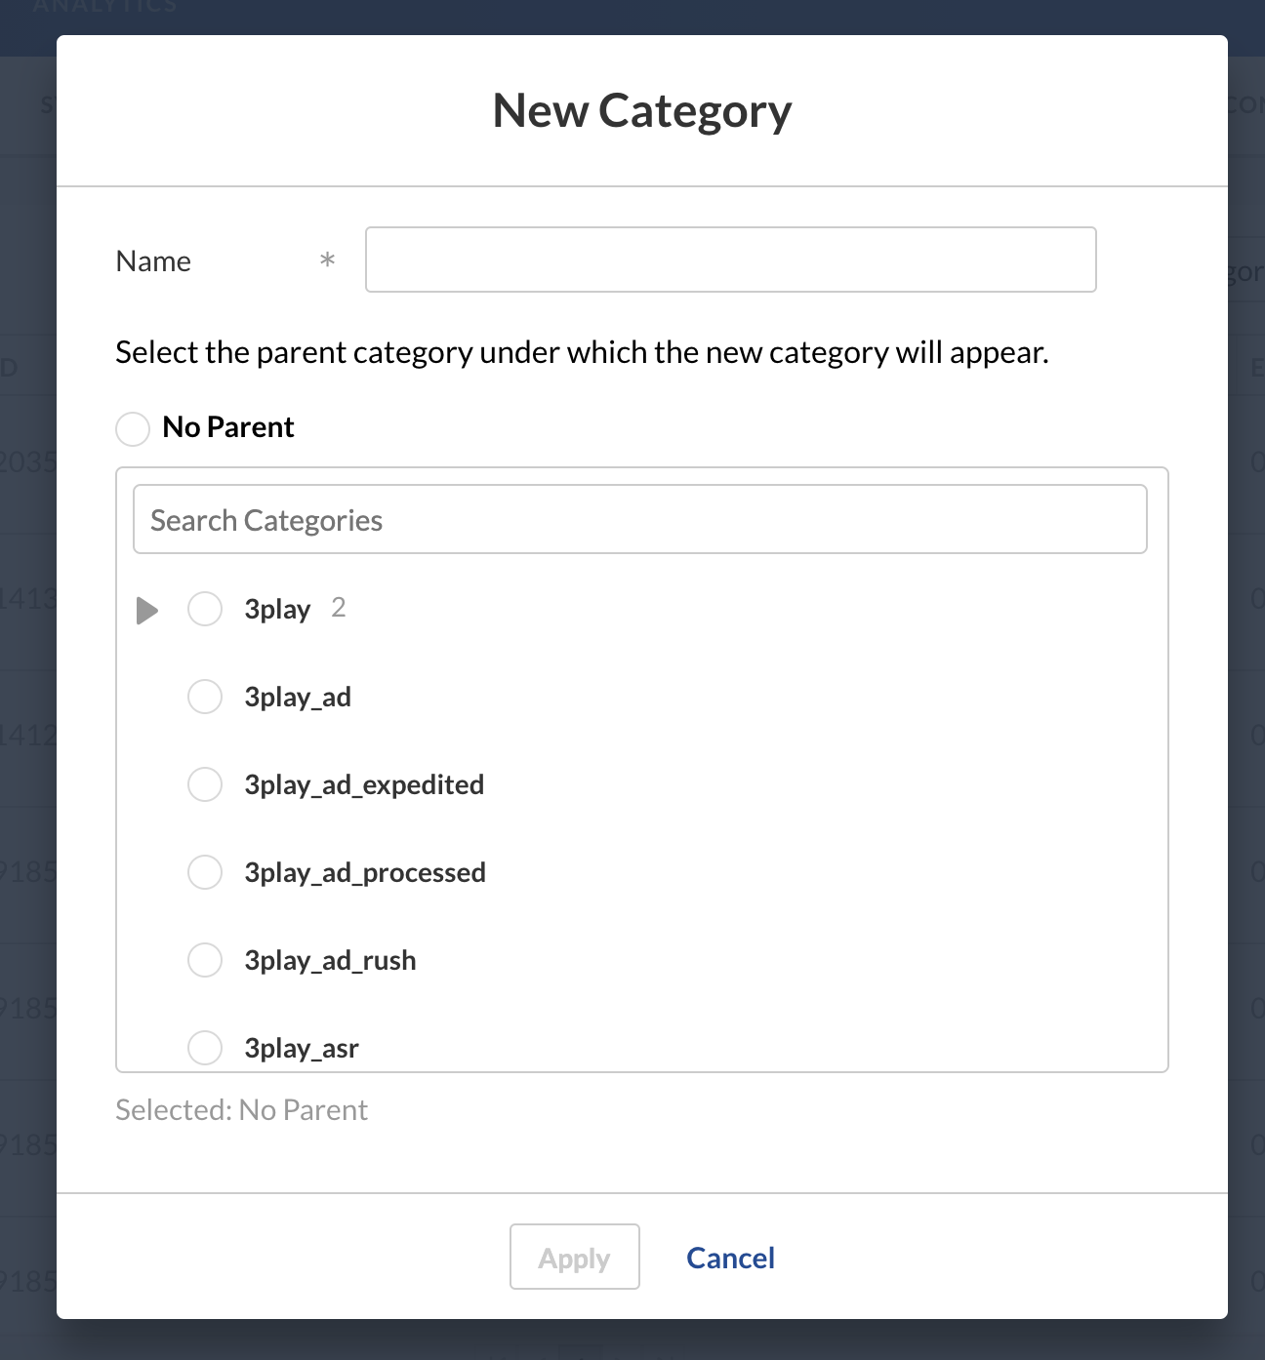1265x1360 pixels.
Task: Click the 3play_ad category name
Action: pos(298,698)
